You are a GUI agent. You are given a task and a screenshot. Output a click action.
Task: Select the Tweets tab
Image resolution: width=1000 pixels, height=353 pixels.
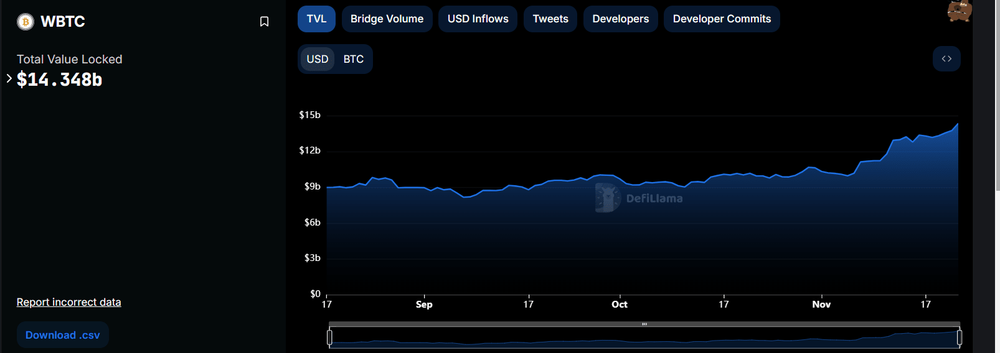click(x=550, y=19)
